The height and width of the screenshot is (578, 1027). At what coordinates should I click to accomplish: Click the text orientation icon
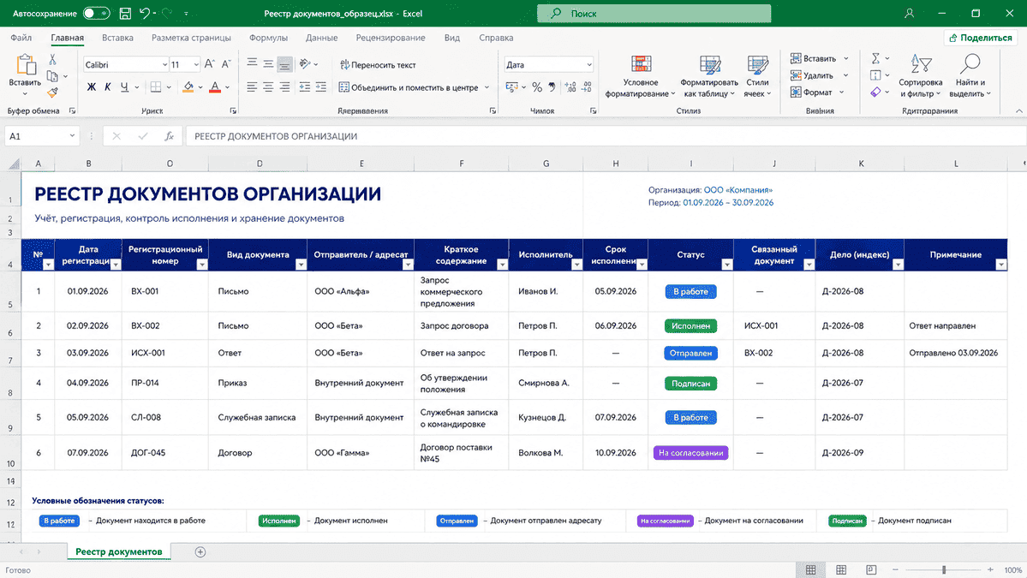[x=305, y=63]
